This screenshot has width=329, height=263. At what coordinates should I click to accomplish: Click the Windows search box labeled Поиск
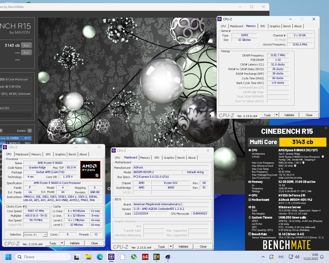coord(43,257)
